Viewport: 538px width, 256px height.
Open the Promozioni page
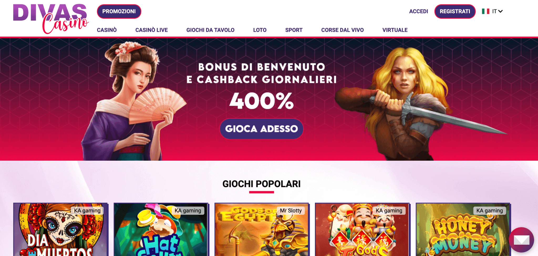119,12
